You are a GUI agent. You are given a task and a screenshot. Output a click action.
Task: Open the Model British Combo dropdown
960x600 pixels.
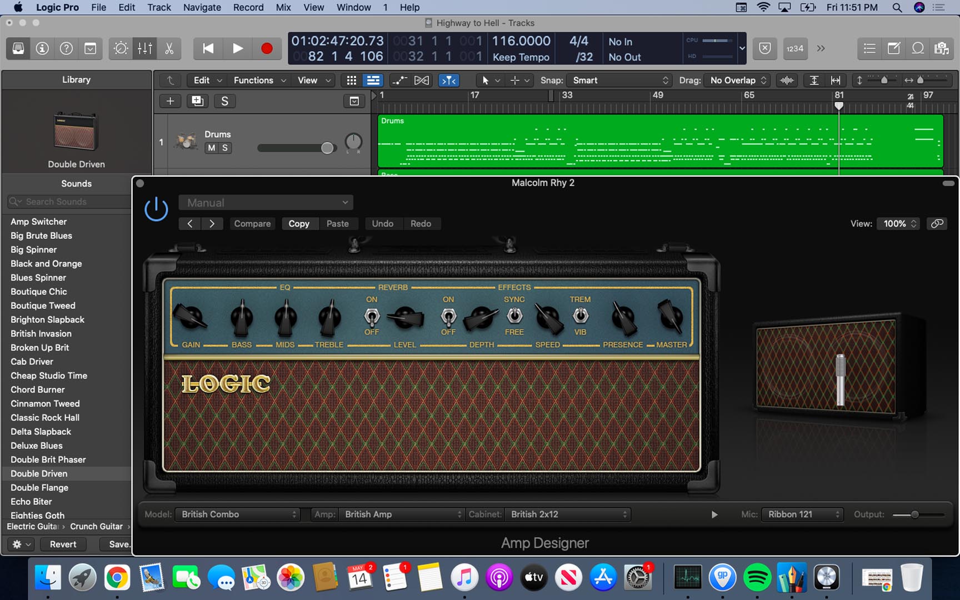tap(238, 514)
